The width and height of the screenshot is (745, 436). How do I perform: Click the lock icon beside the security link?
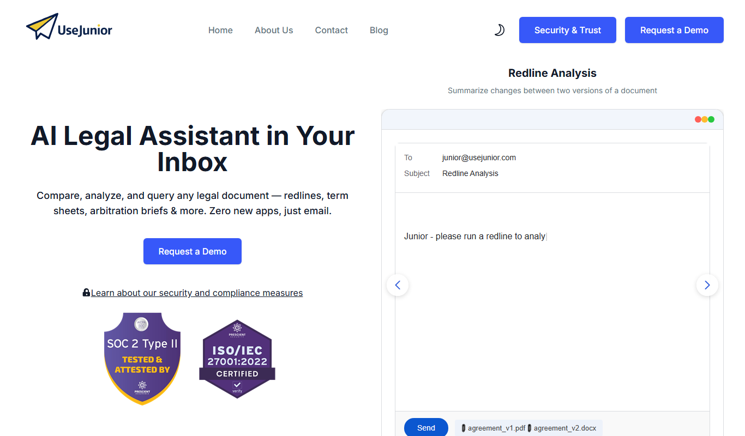tap(86, 293)
